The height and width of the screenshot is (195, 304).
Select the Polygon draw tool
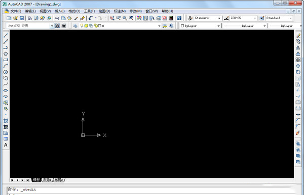click(6, 54)
